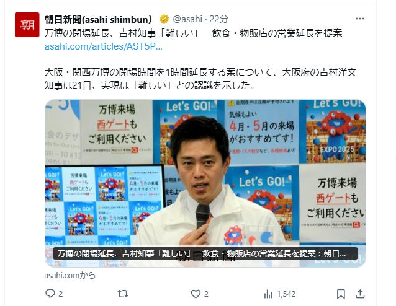Select the headline text 万博の閉場延長、吉村知事
This screenshot has width=396, height=306.
tap(101, 33)
